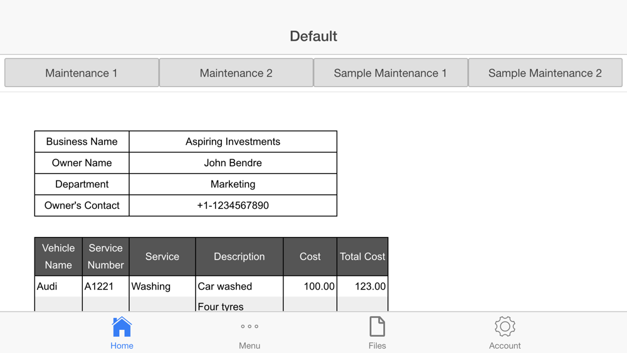Click the Marketing department cell
This screenshot has width=627, height=353.
click(233, 184)
